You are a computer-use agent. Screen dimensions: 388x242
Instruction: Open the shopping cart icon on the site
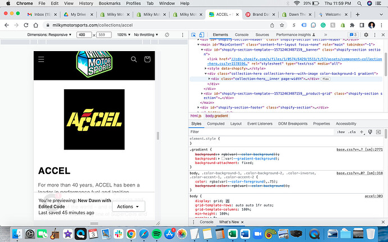147,60
